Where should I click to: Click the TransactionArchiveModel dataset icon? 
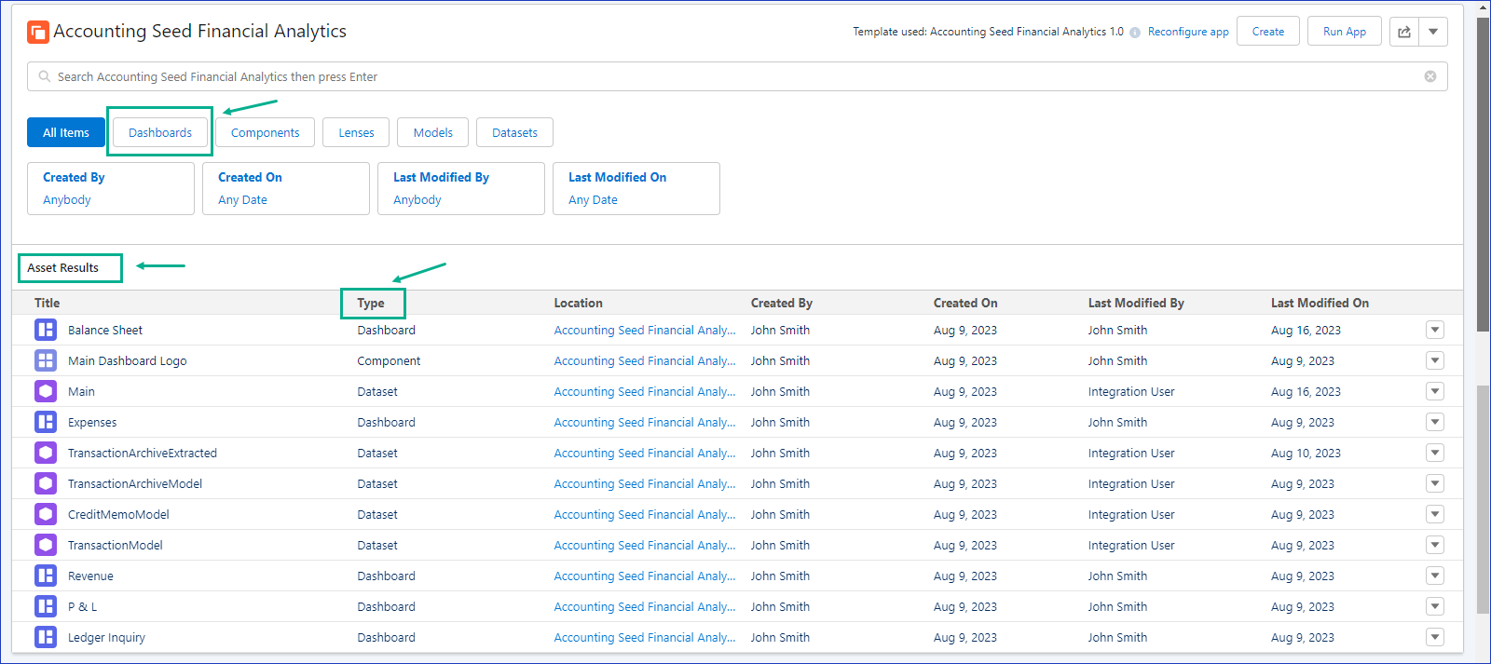point(46,483)
